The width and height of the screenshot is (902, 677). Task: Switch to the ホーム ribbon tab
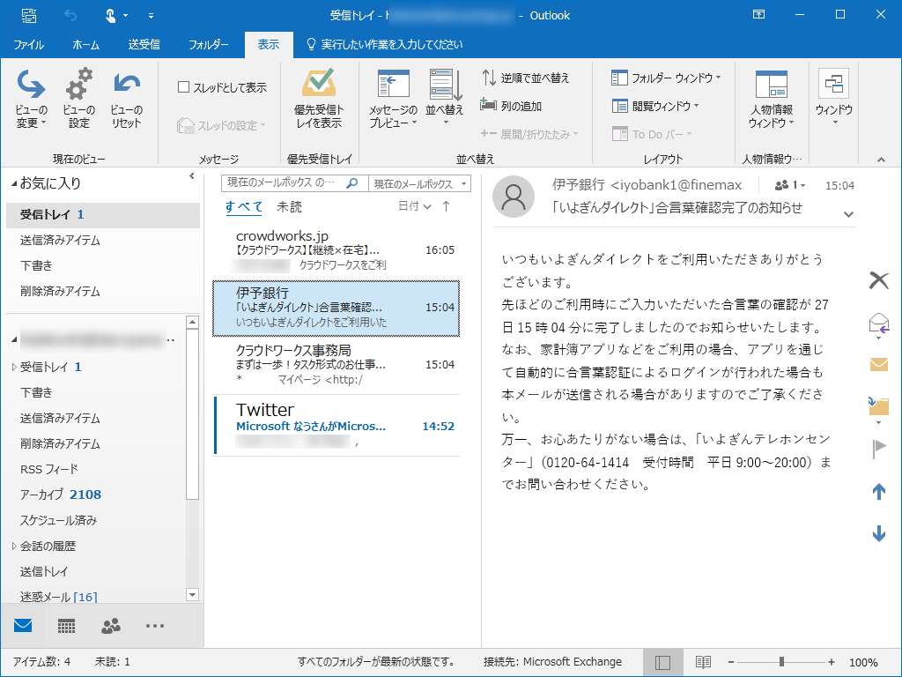click(86, 43)
